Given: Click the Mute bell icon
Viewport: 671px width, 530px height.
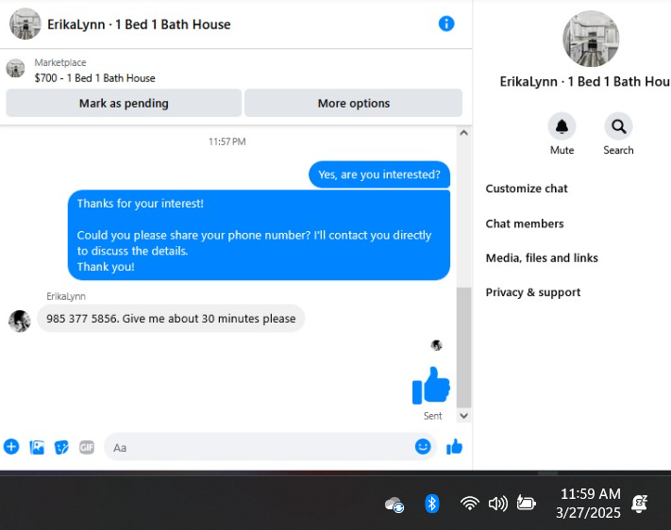Looking at the screenshot, I should tap(562, 126).
